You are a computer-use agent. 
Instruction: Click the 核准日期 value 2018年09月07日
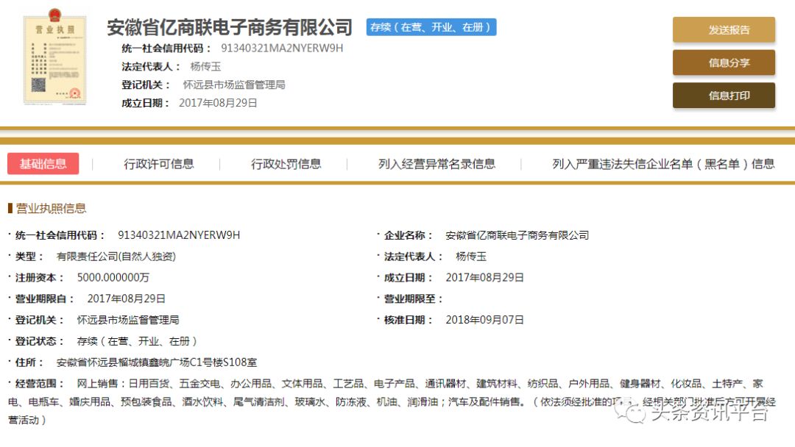[484, 320]
